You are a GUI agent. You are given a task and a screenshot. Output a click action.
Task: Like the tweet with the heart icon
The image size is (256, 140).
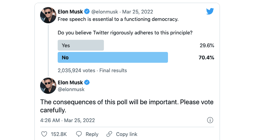(x=44, y=134)
